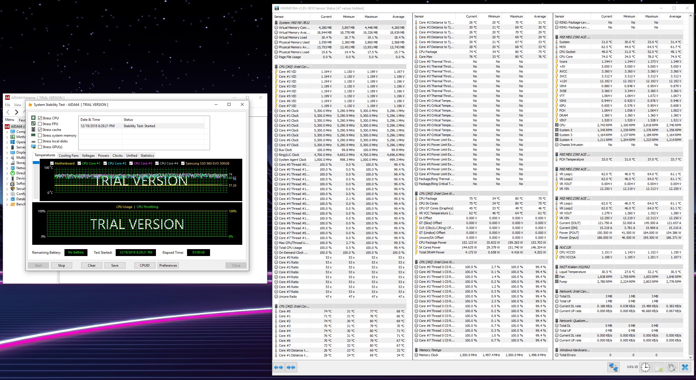Click AIDA64 forward navigation arrow
The image size is (696, 380).
click(x=17, y=112)
